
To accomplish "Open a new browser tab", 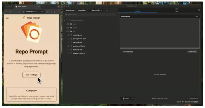I will coord(43,7).
